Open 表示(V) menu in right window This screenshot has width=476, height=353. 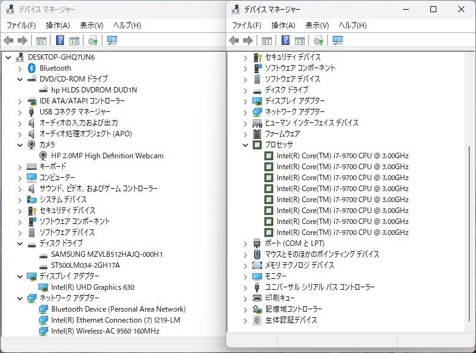coord(317,25)
